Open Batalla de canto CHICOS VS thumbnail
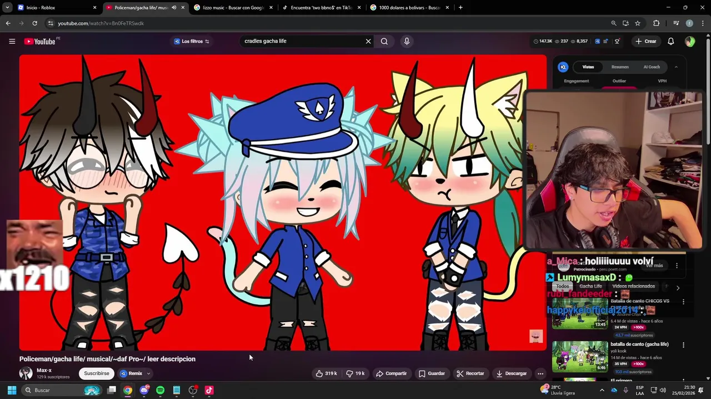Viewport: 711px width, 399px height. (579, 314)
